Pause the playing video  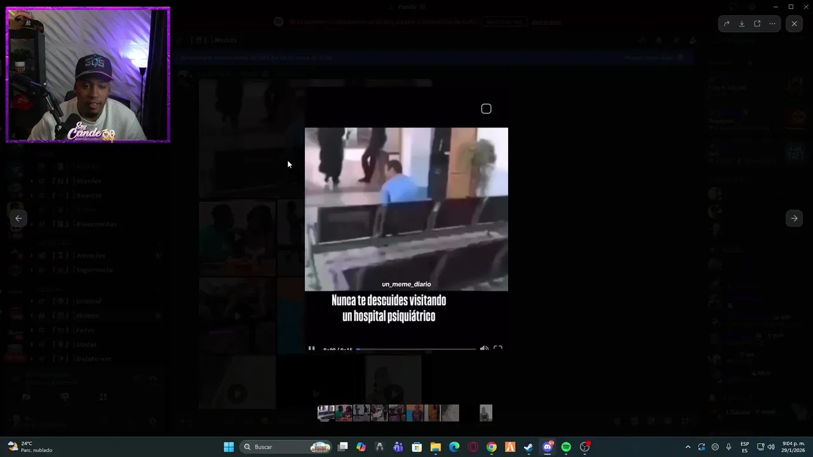pyautogui.click(x=311, y=348)
